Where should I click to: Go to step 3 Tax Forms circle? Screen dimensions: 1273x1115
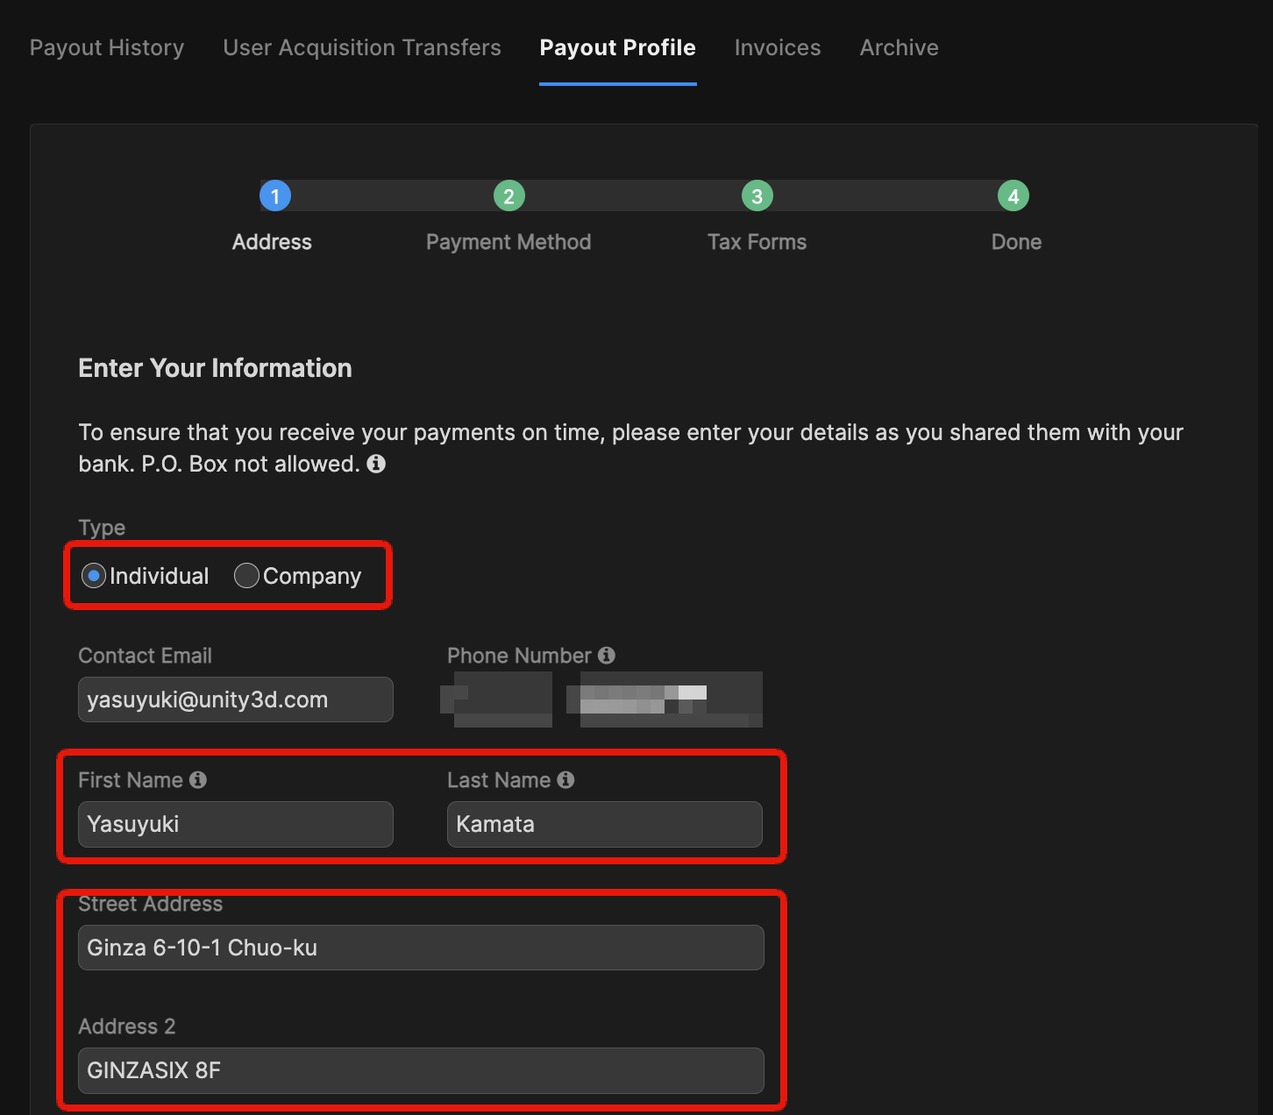[757, 196]
